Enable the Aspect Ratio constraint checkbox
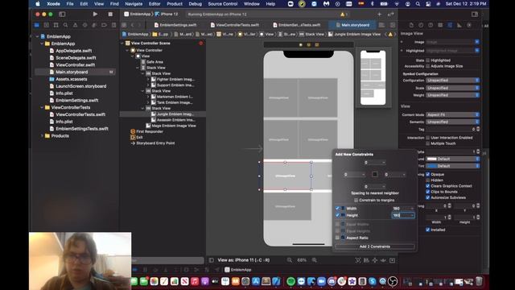Image resolution: width=515 pixels, height=290 pixels. [337, 238]
